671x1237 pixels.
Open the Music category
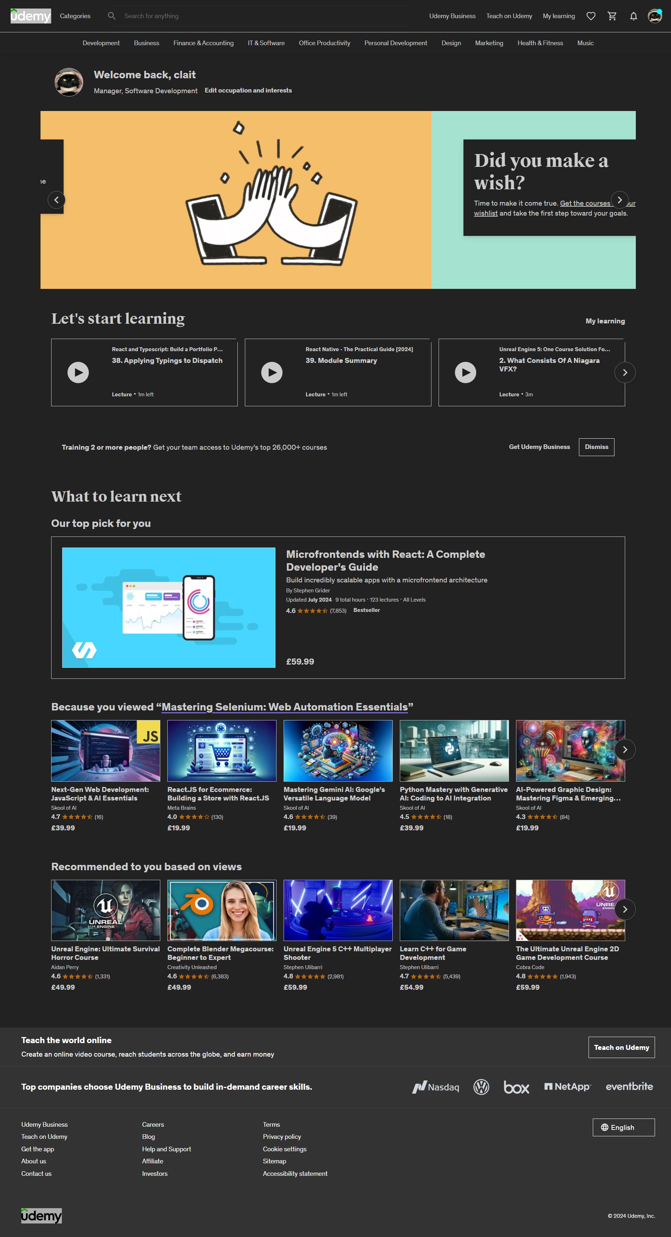tap(586, 43)
